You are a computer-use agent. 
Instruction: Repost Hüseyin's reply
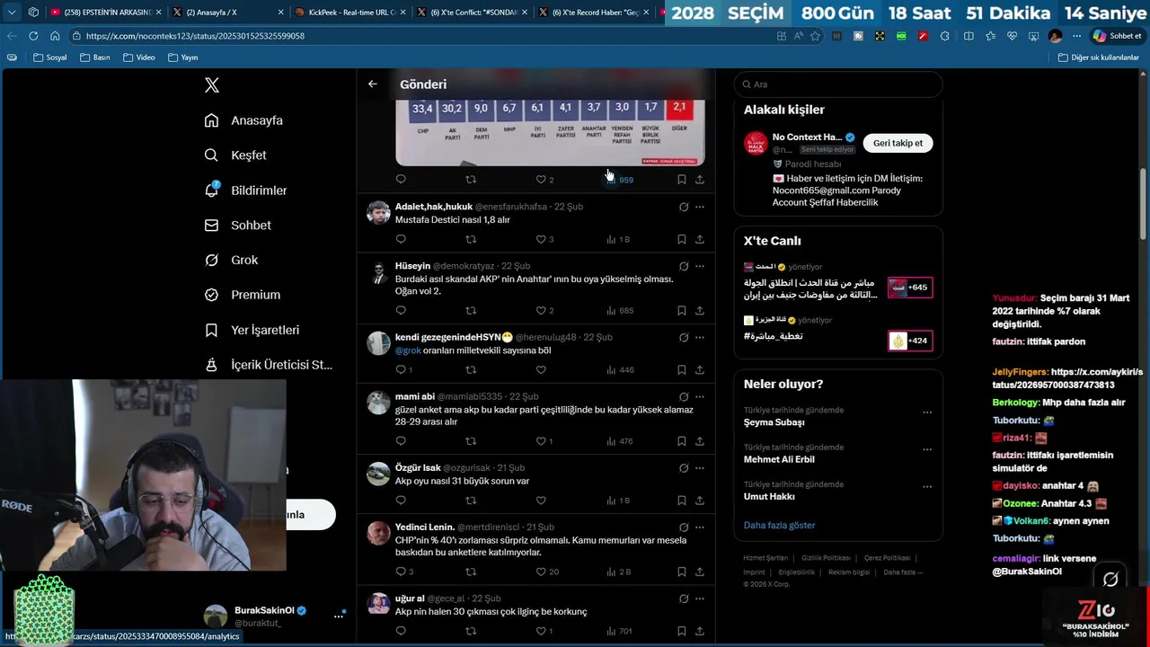pos(471,311)
